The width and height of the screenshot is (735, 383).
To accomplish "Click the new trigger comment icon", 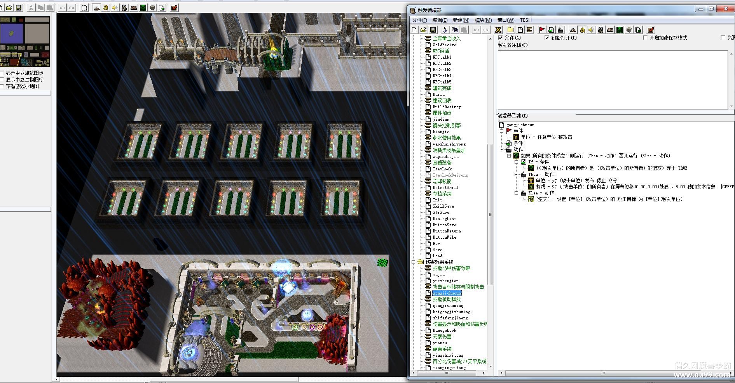I will (x=529, y=30).
